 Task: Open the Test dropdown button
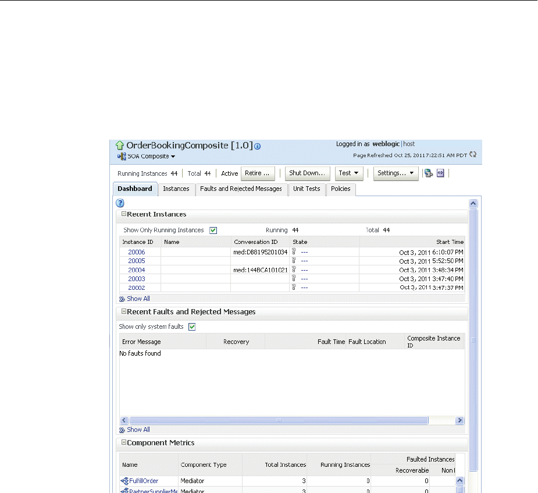coord(349,173)
